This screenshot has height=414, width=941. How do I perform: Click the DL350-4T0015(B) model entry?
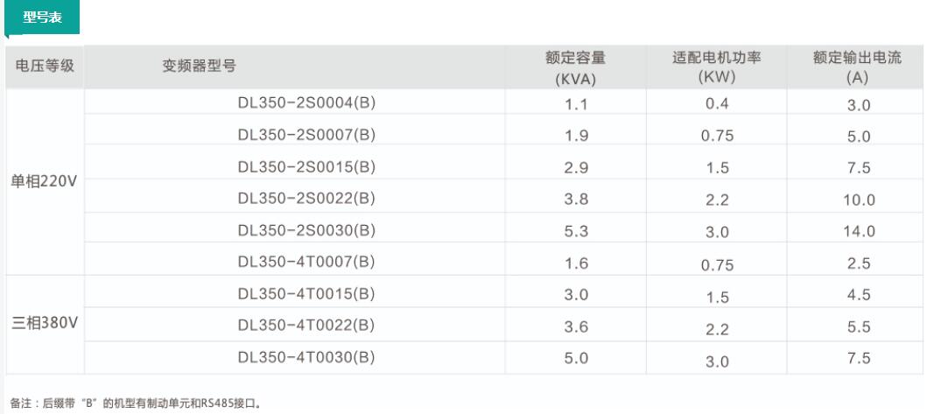point(306,293)
